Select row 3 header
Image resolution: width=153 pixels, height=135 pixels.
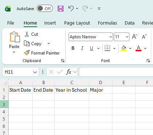point(4,104)
